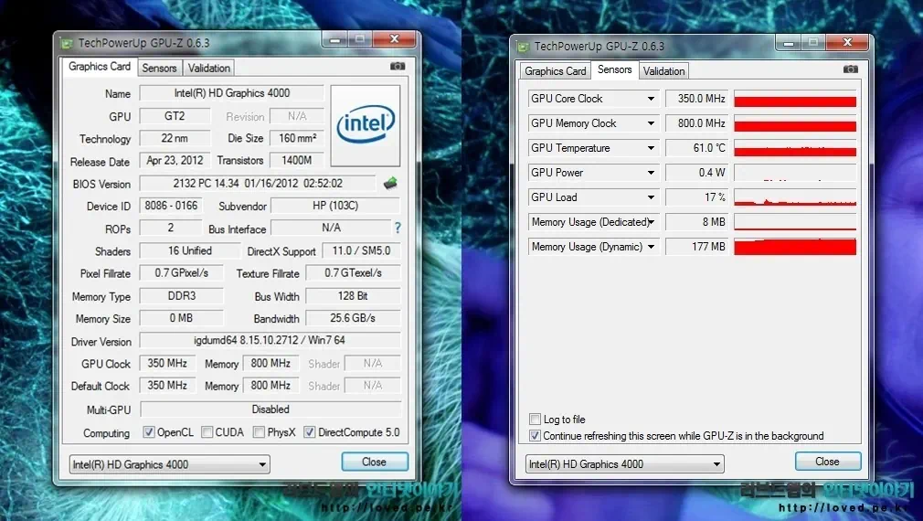Open Memory Usage (Dedicated) dropdown
Image resolution: width=923 pixels, height=521 pixels.
point(651,222)
